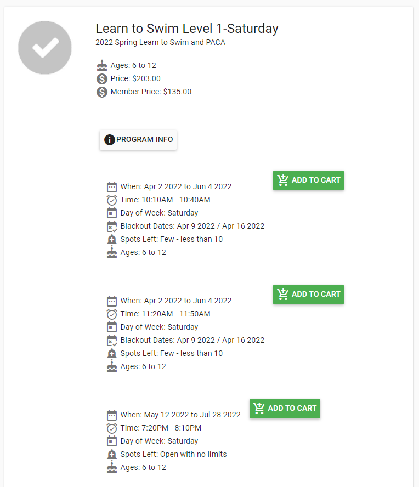This screenshot has width=419, height=487.
Task: Click the clock icon beside 10:10AM - 10:40AM
Action: [x=112, y=200]
